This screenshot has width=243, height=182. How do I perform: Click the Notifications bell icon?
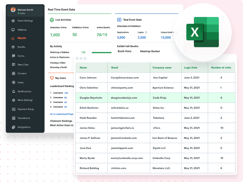click(13, 91)
